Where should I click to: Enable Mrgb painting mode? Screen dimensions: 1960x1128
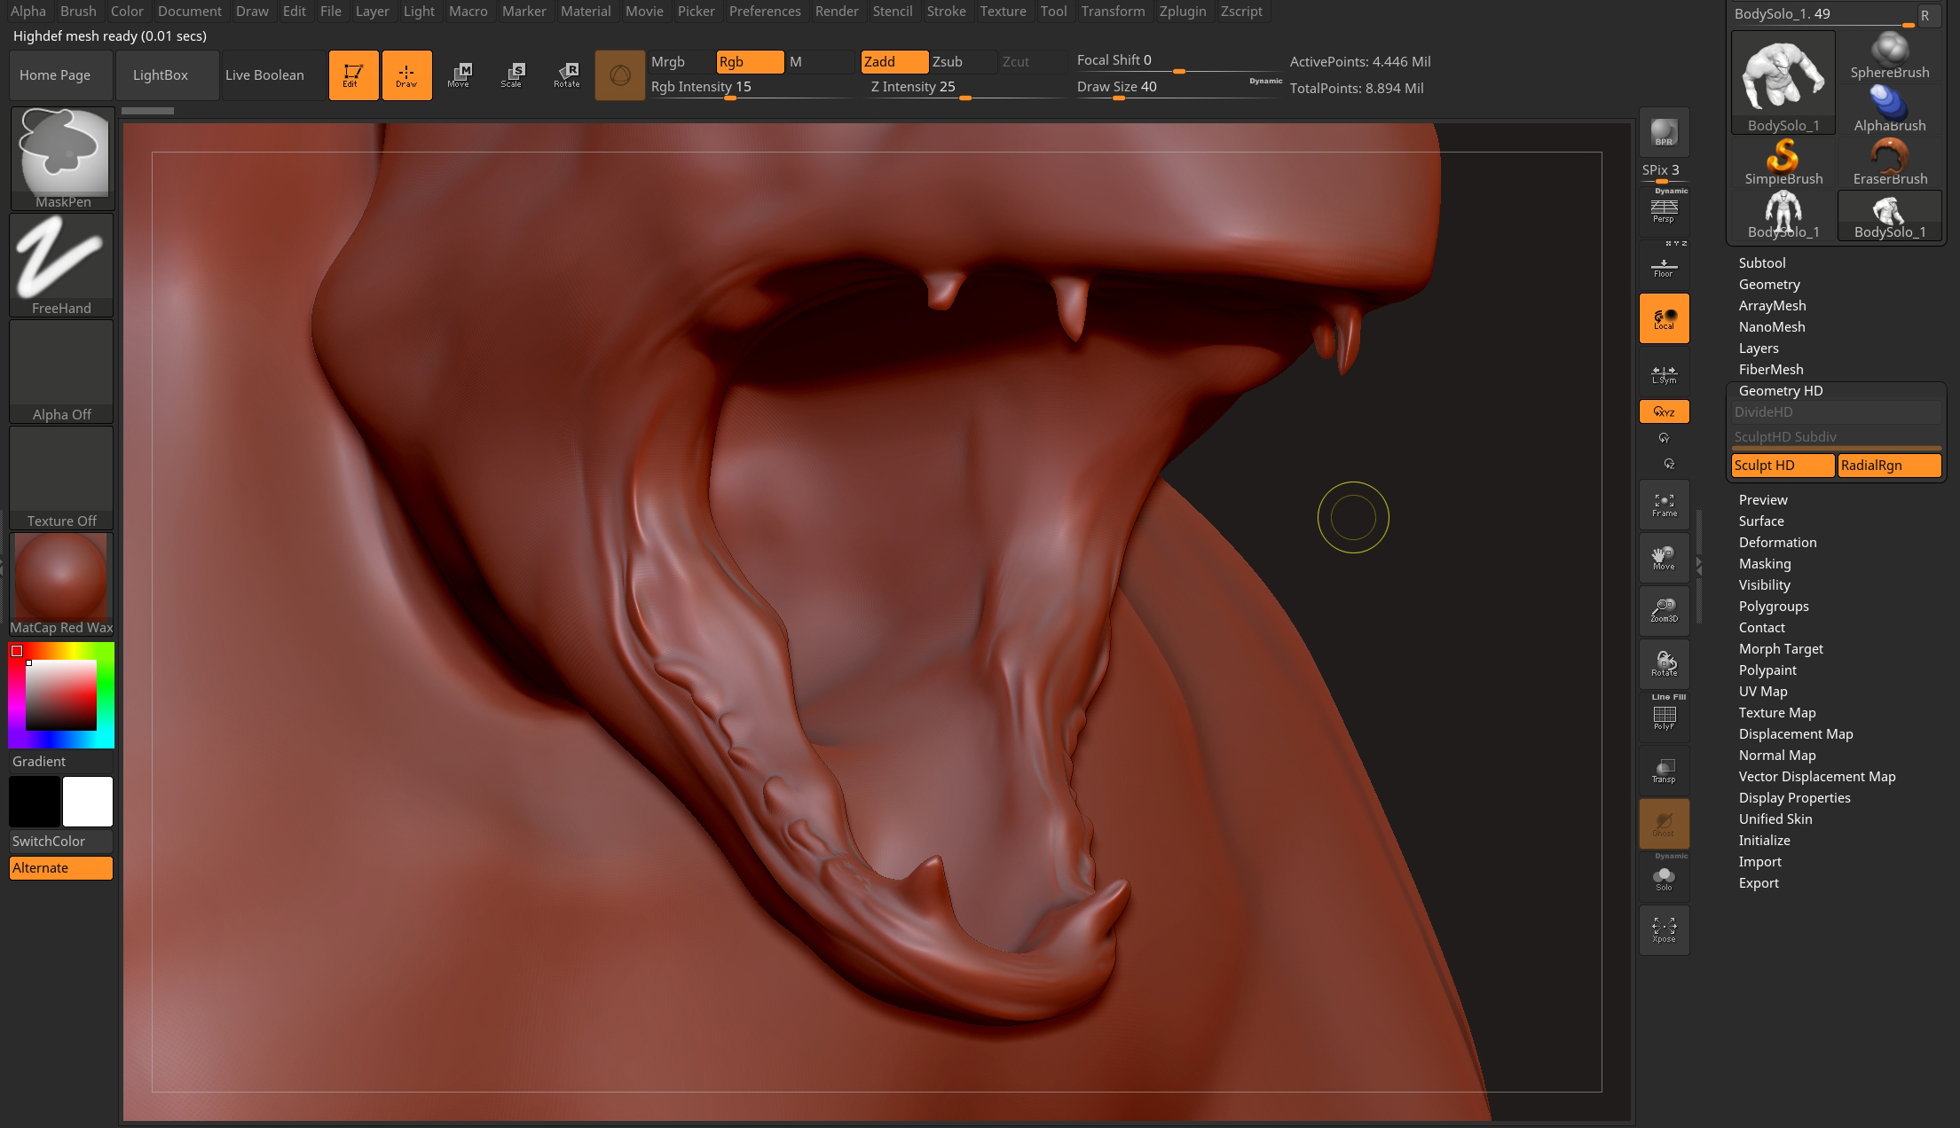(x=681, y=62)
